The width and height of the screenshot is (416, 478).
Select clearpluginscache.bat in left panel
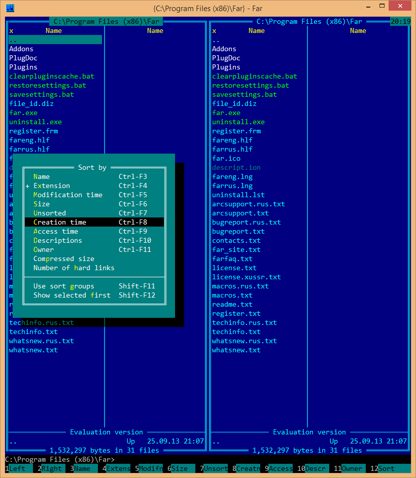[x=52, y=76]
